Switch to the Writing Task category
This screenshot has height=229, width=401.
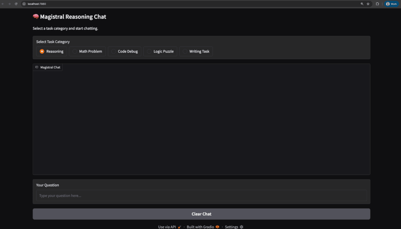[196, 51]
